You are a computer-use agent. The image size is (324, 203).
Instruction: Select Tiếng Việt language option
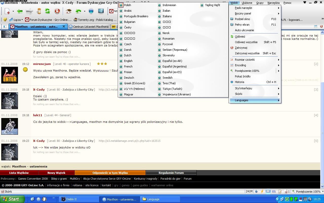pos(212,5)
